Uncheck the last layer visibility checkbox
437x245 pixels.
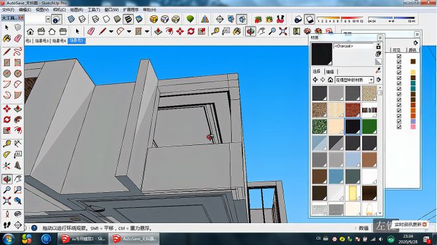(x=399, y=127)
